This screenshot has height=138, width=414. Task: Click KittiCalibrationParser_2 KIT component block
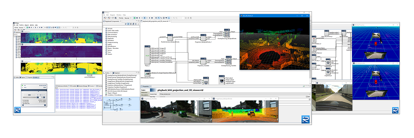point(147,73)
